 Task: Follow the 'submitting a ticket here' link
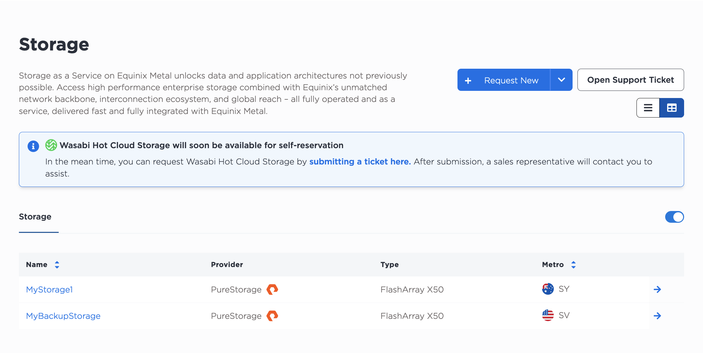point(360,162)
